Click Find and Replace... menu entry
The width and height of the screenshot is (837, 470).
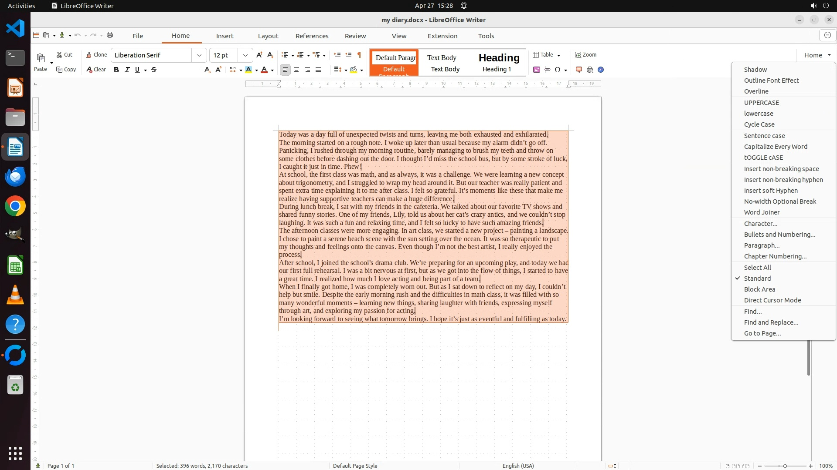[771, 322]
